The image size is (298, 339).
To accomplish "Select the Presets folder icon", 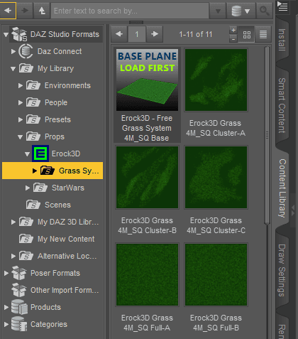I will [x=33, y=119].
